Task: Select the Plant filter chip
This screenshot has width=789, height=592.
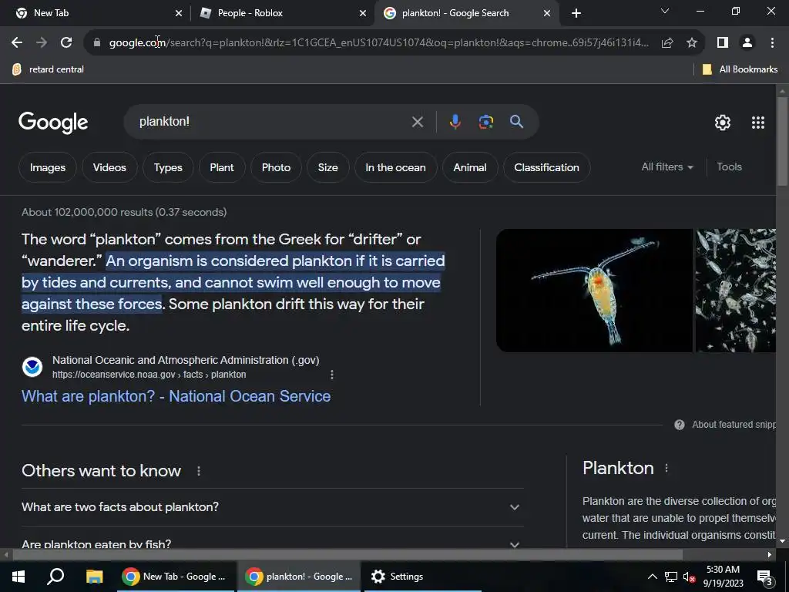Action: tap(222, 167)
